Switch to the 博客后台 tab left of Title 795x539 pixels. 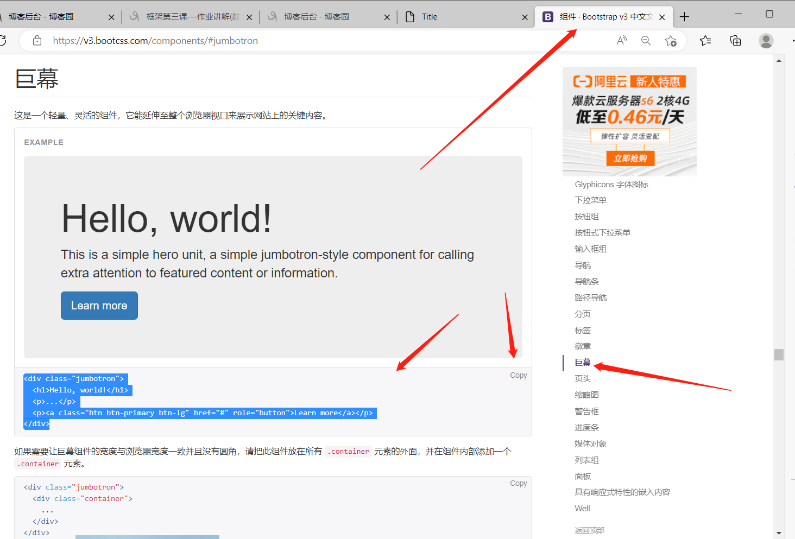click(x=329, y=17)
